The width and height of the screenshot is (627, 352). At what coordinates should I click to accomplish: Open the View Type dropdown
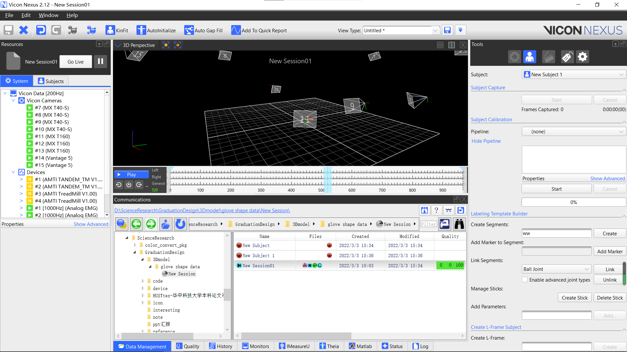point(435,30)
